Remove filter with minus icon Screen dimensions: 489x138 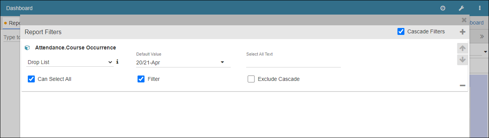[462, 85]
